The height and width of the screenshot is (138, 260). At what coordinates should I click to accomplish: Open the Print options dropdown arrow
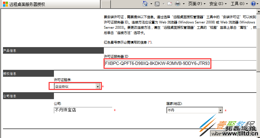coord(184,4)
